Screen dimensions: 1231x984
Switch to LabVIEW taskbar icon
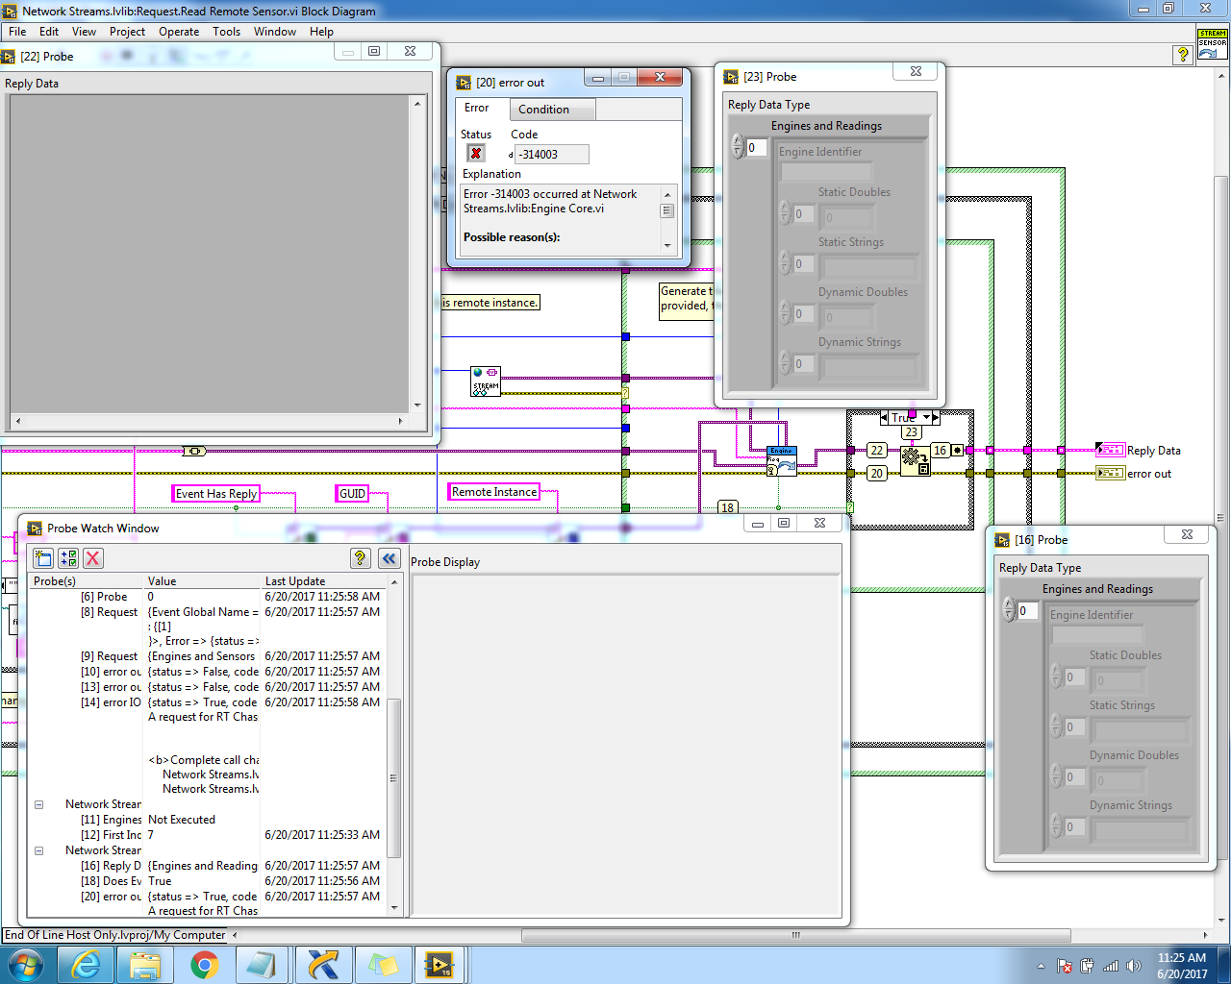click(x=440, y=965)
